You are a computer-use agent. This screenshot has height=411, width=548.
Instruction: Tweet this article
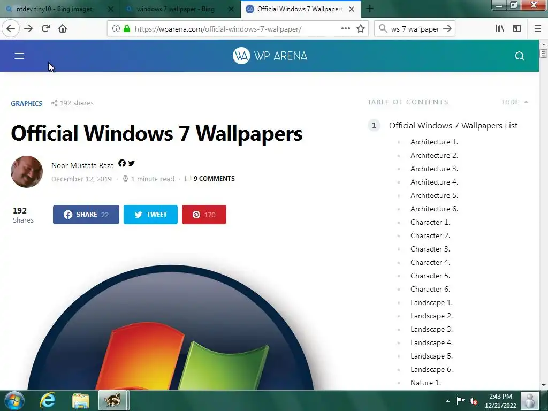point(150,215)
